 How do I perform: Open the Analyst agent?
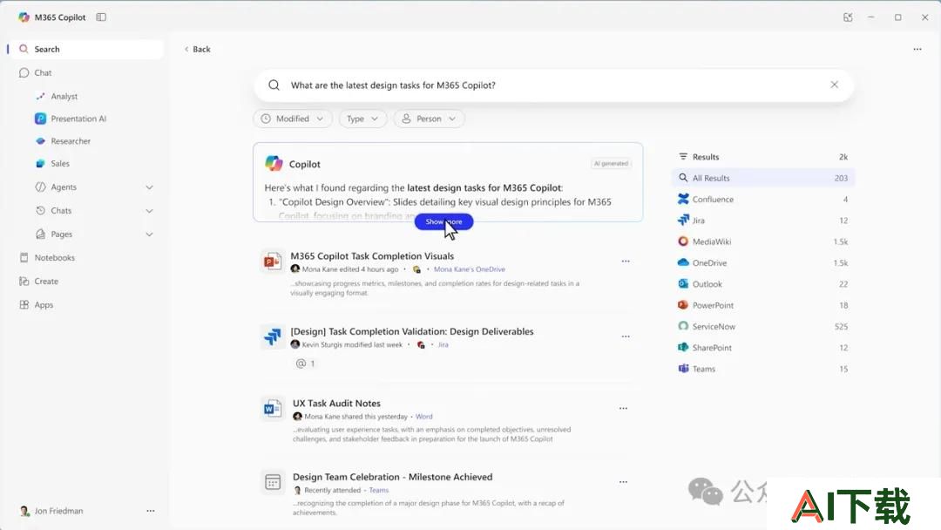64,96
